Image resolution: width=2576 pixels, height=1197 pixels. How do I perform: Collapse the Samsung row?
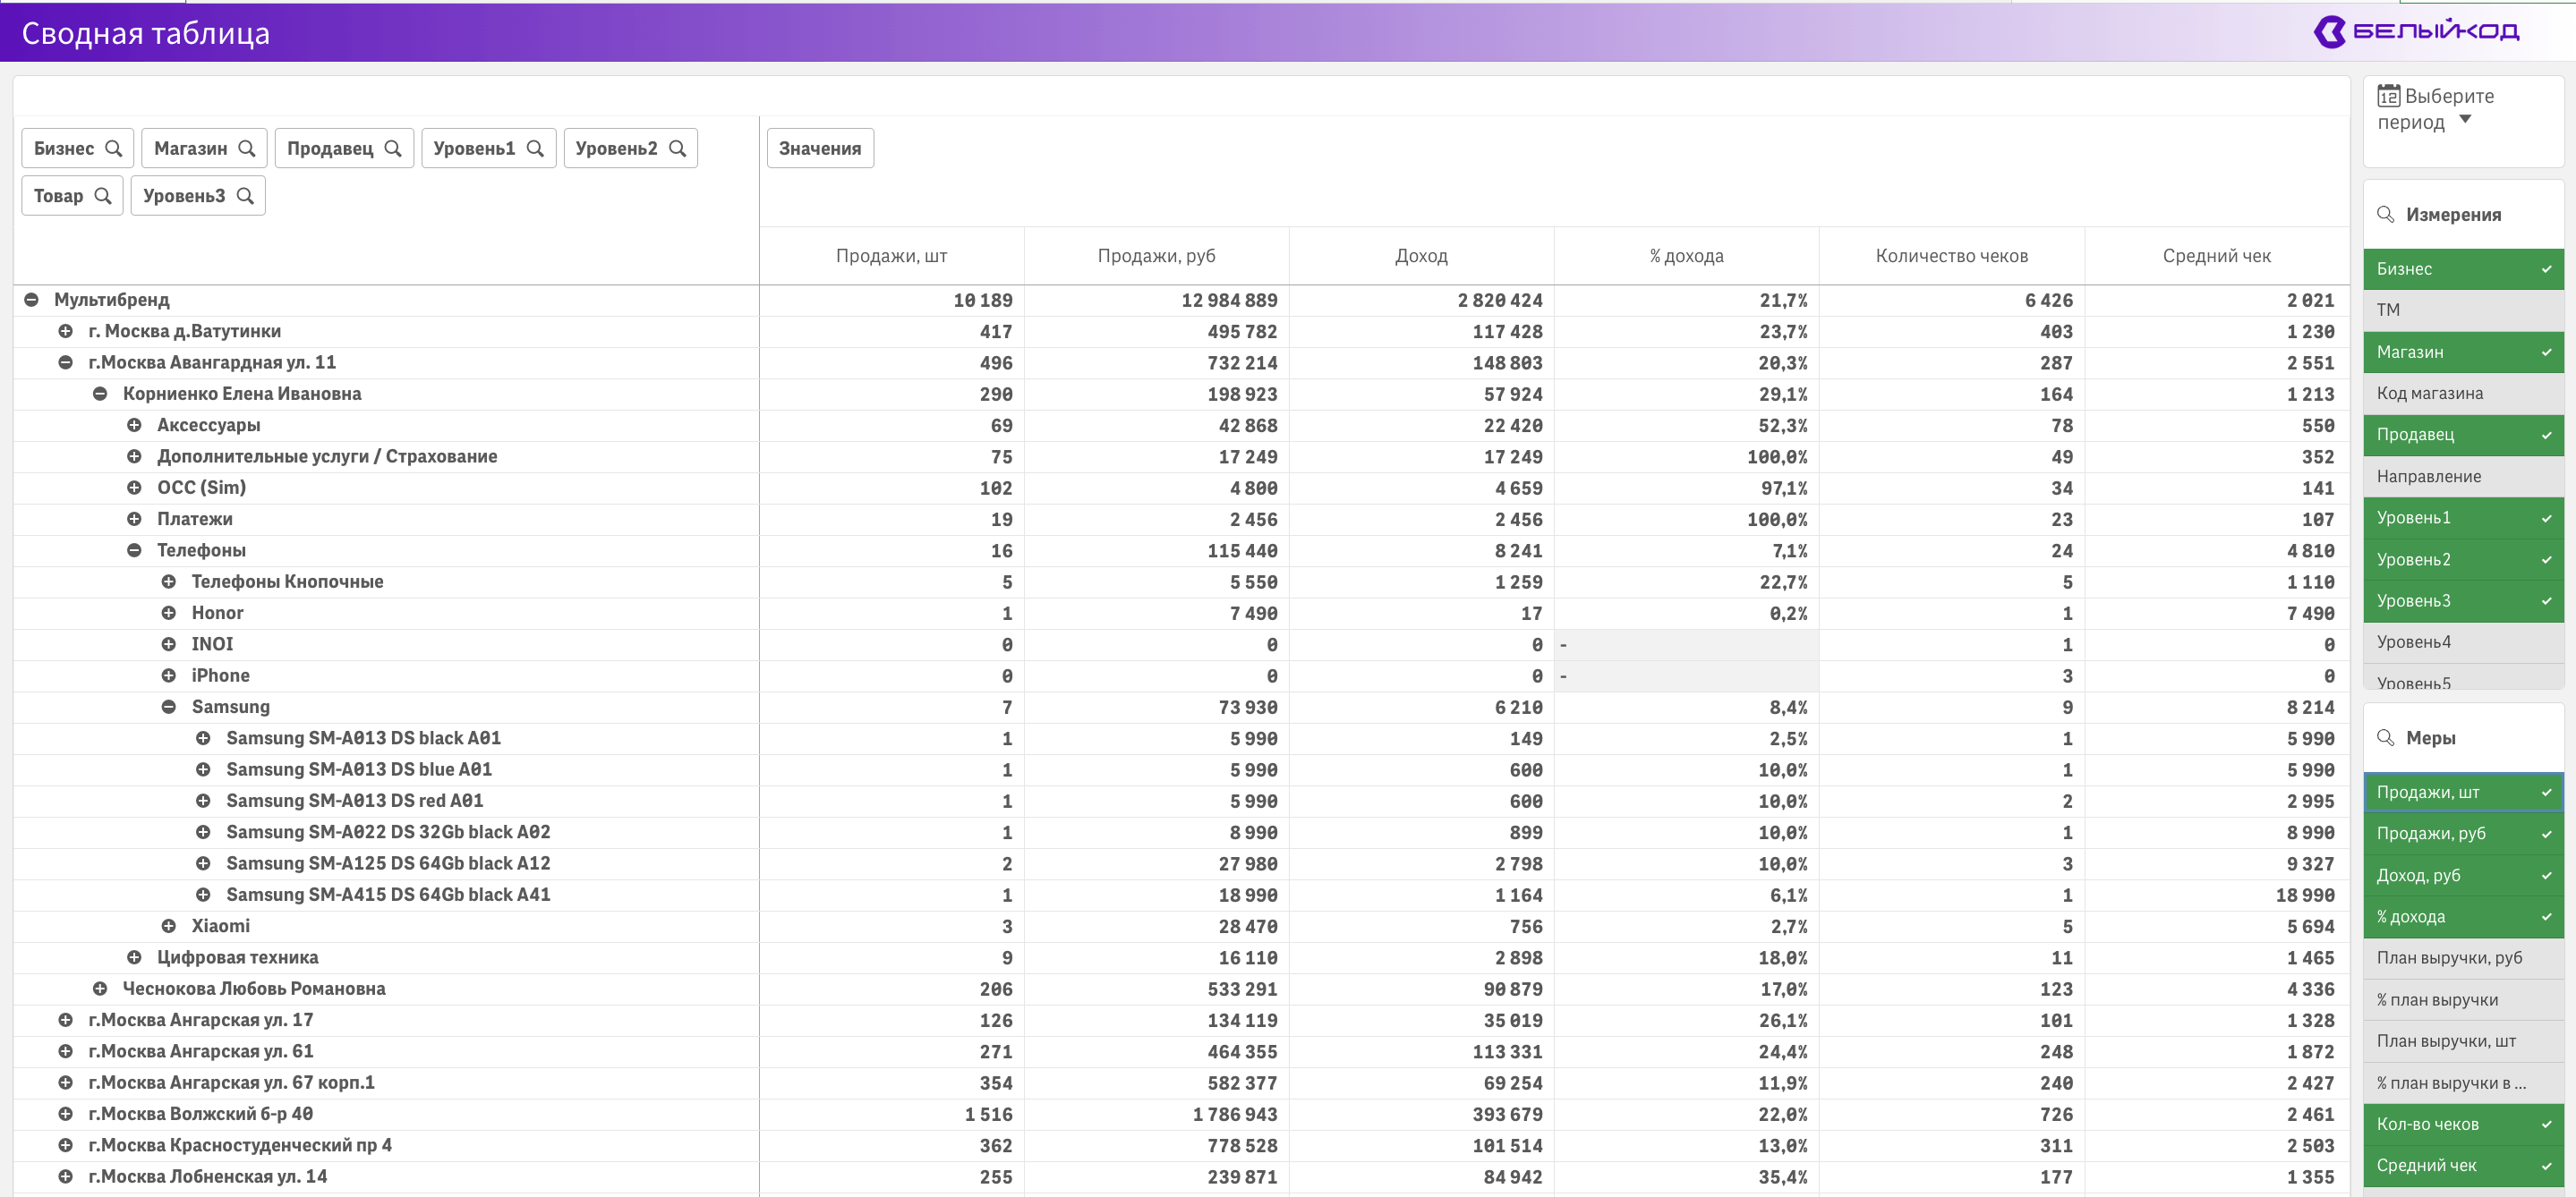point(168,707)
